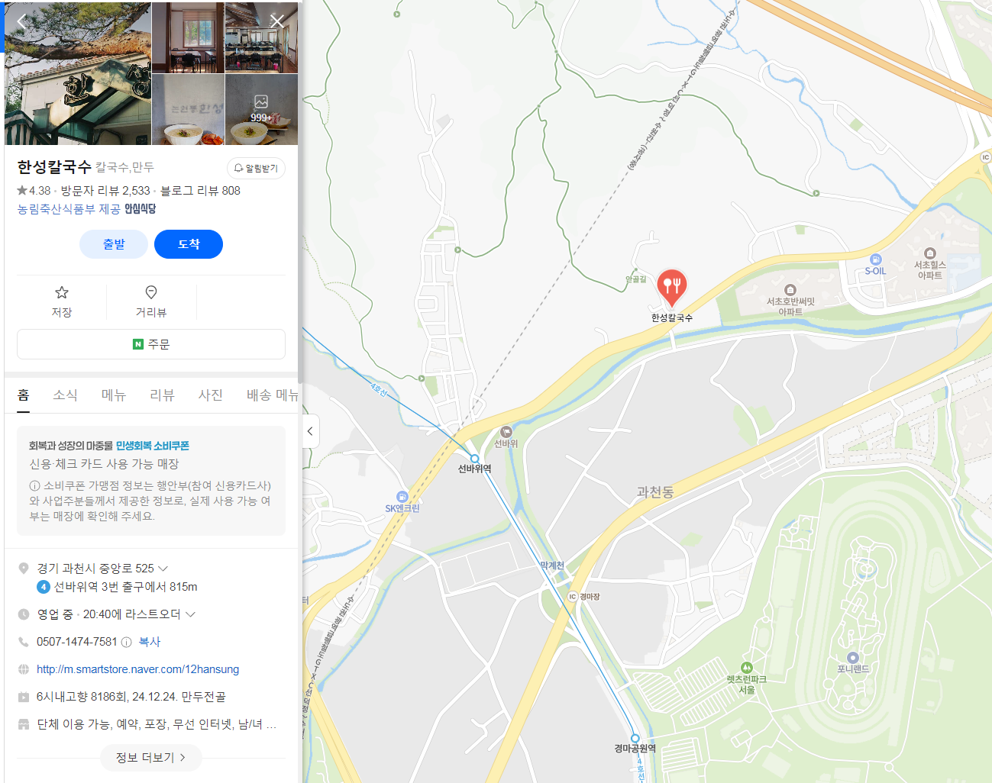Select the S-OIL gas station marker
The height and width of the screenshot is (783, 992).
(x=876, y=259)
